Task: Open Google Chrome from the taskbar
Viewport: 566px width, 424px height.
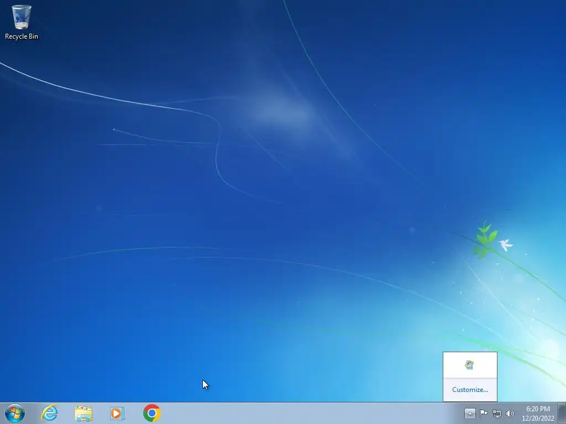Action: (151, 413)
